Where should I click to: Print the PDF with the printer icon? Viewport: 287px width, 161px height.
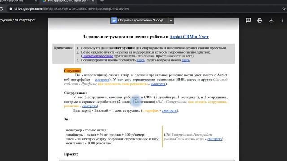(x=260, y=21)
